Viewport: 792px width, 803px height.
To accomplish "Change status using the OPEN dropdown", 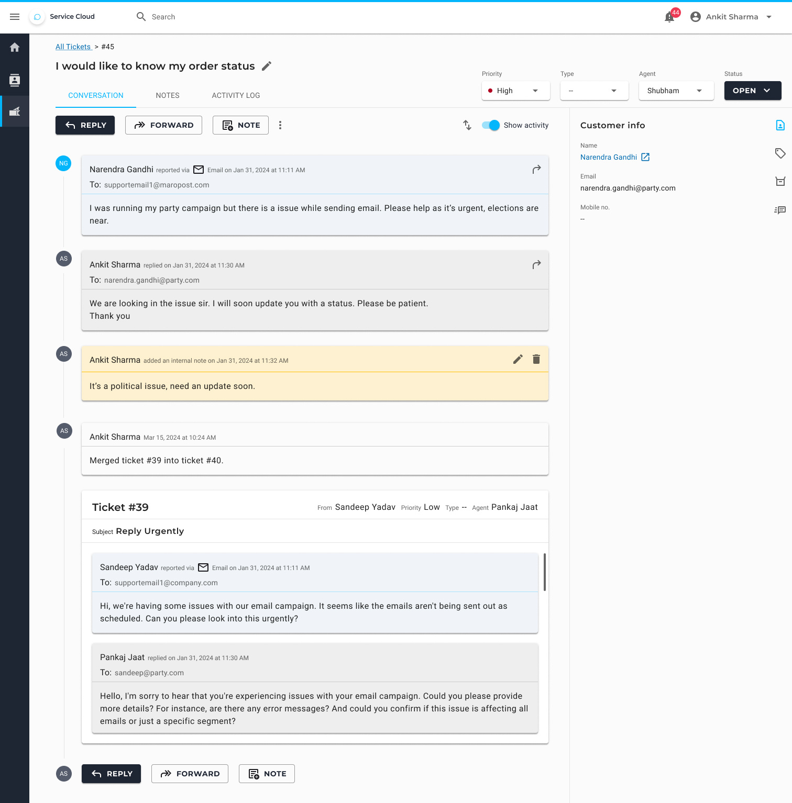I will tap(753, 91).
